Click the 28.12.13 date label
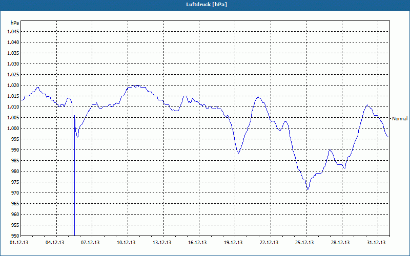Image resolution: width=410 pixels, height=256 pixels. click(x=340, y=243)
